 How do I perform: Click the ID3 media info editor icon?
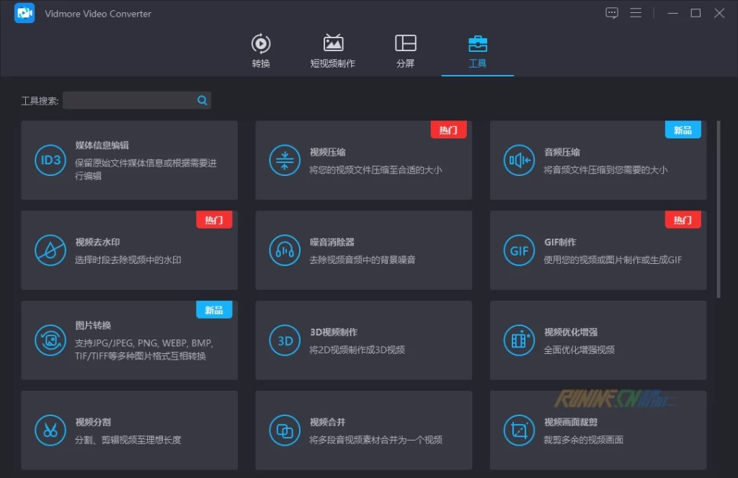50,160
